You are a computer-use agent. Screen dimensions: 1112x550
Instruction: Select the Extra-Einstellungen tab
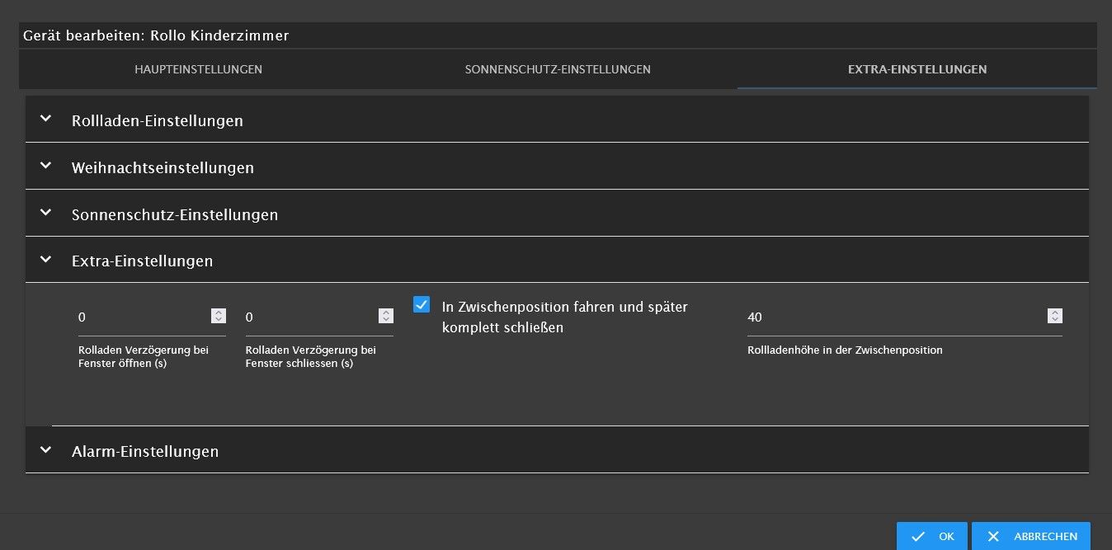click(917, 69)
